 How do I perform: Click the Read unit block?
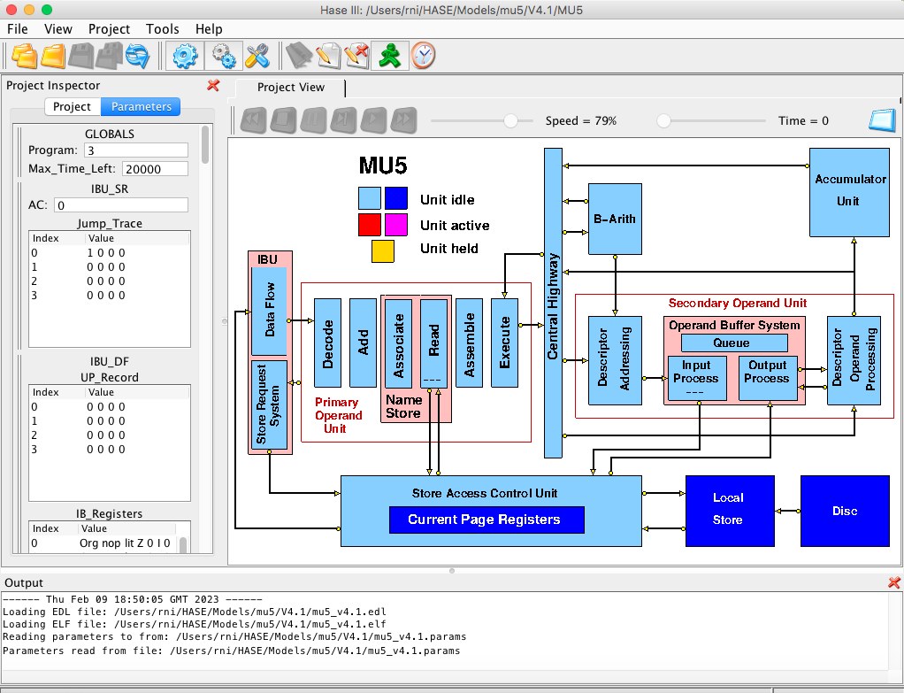click(433, 343)
